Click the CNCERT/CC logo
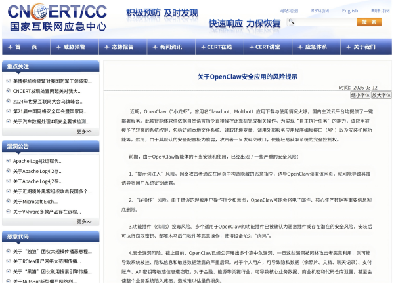 58,18
